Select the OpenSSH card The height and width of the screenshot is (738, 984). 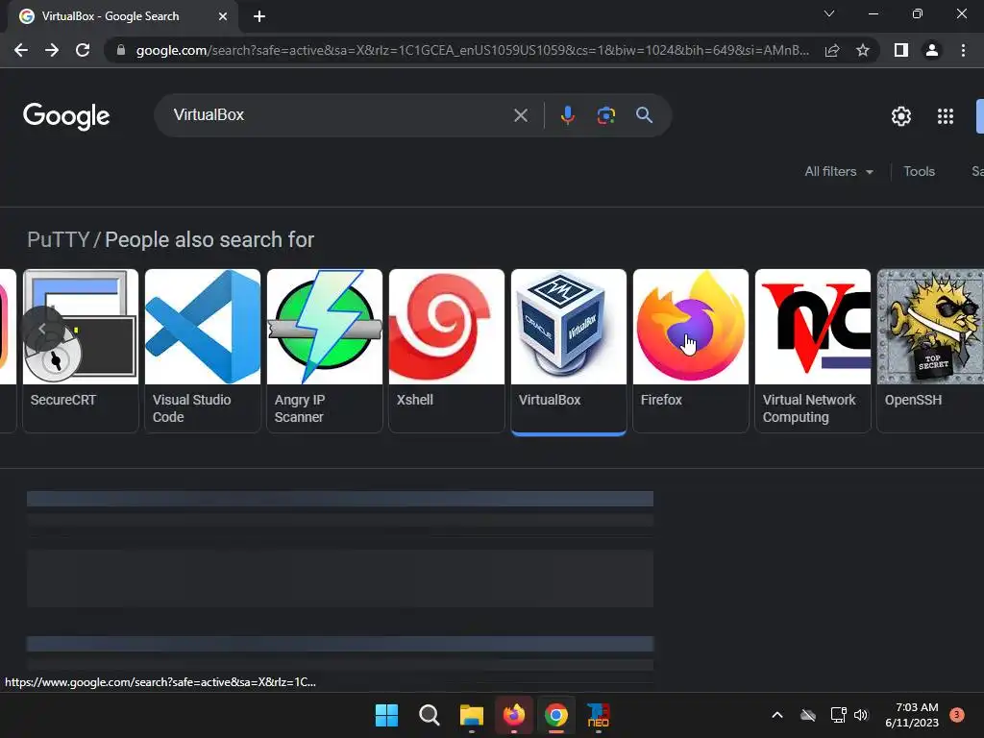coord(930,351)
